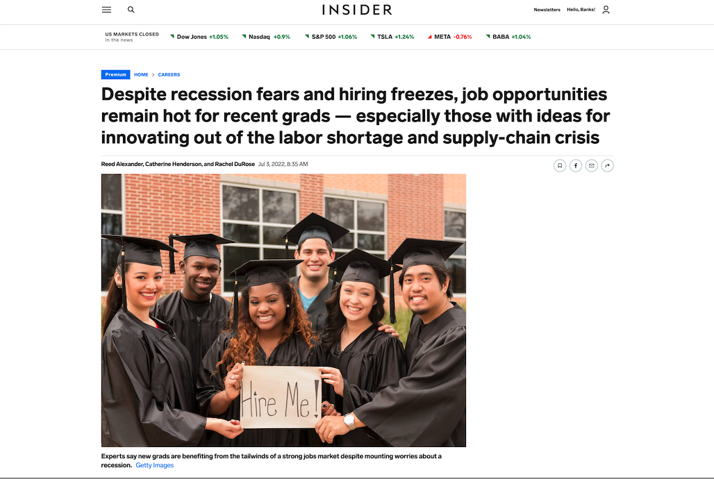The height and width of the screenshot is (479, 714).
Task: Go to HOME breadcrumb
Action: coord(141,75)
